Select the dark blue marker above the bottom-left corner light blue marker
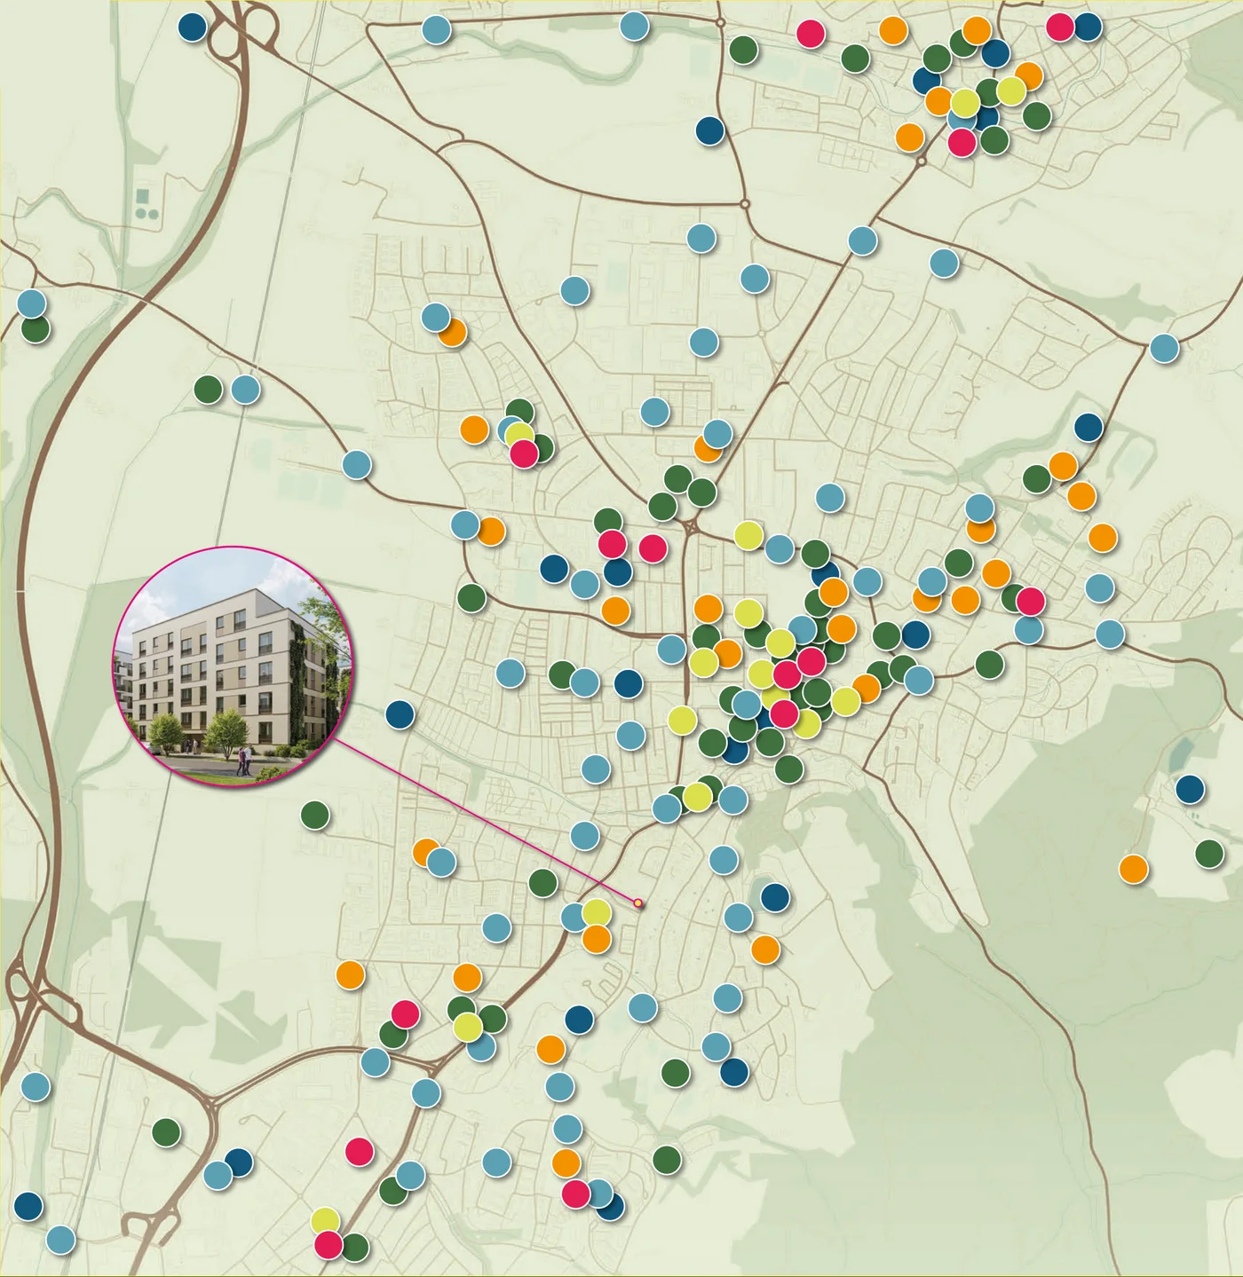The width and height of the screenshot is (1243, 1277). 28,1206
